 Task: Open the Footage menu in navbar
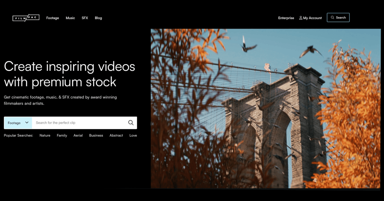[52, 18]
